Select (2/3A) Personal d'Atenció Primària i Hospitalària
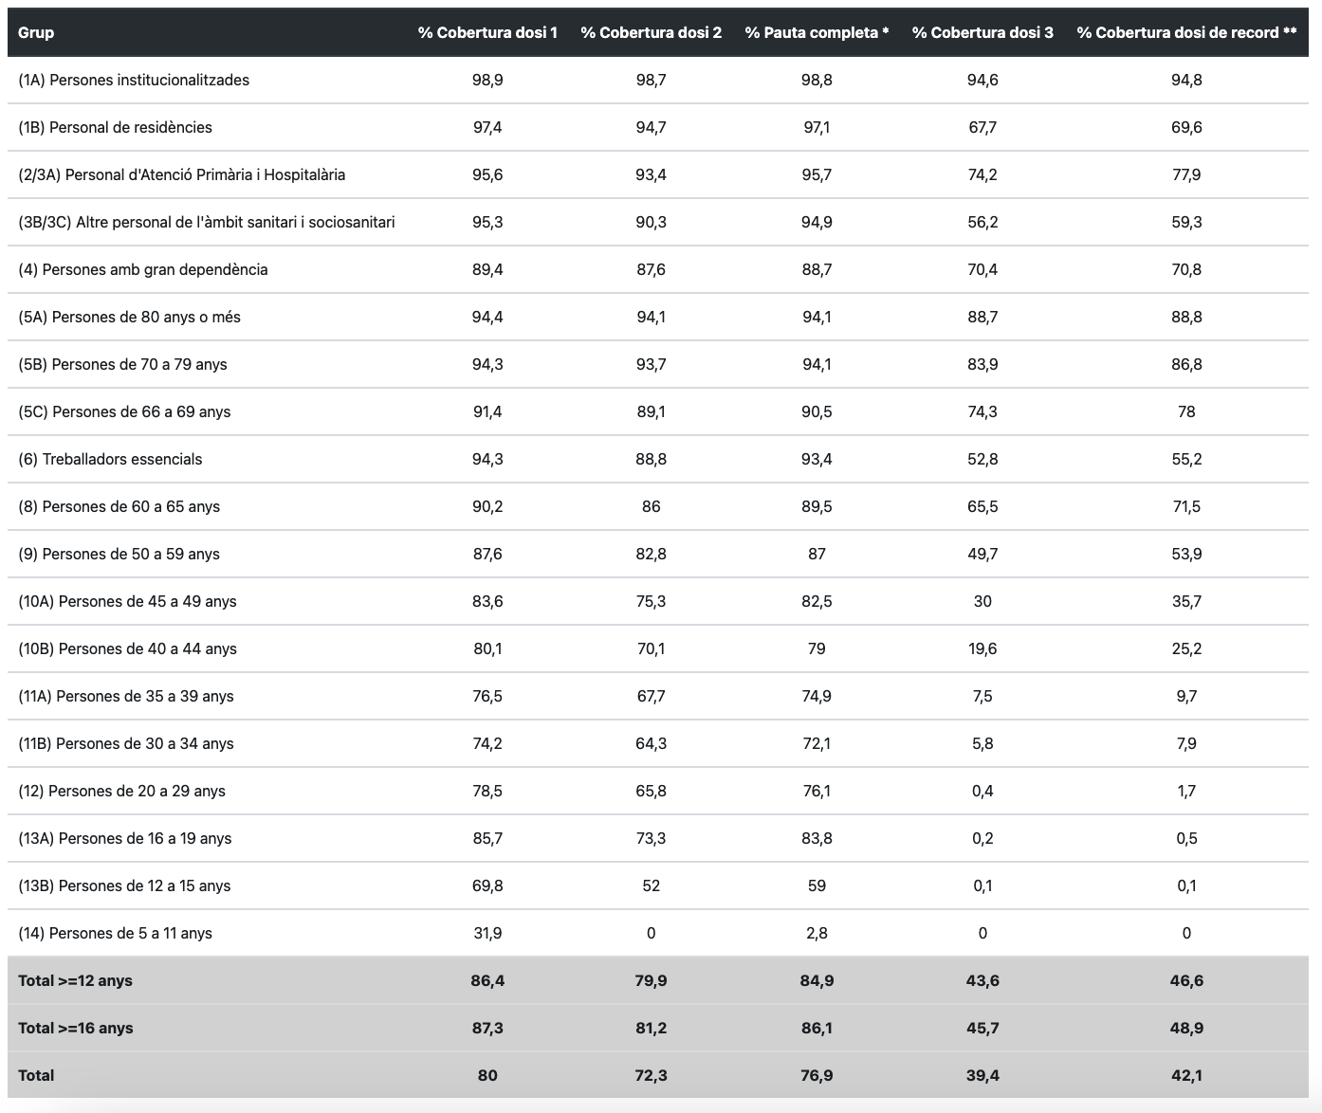Screen dimensions: 1322x1113 coord(182,174)
